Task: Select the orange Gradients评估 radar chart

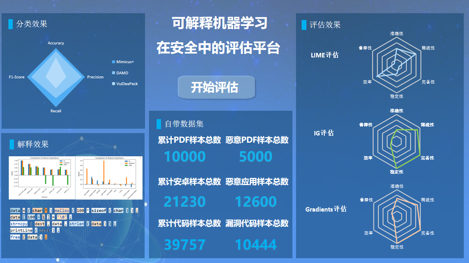Action: click(x=397, y=217)
